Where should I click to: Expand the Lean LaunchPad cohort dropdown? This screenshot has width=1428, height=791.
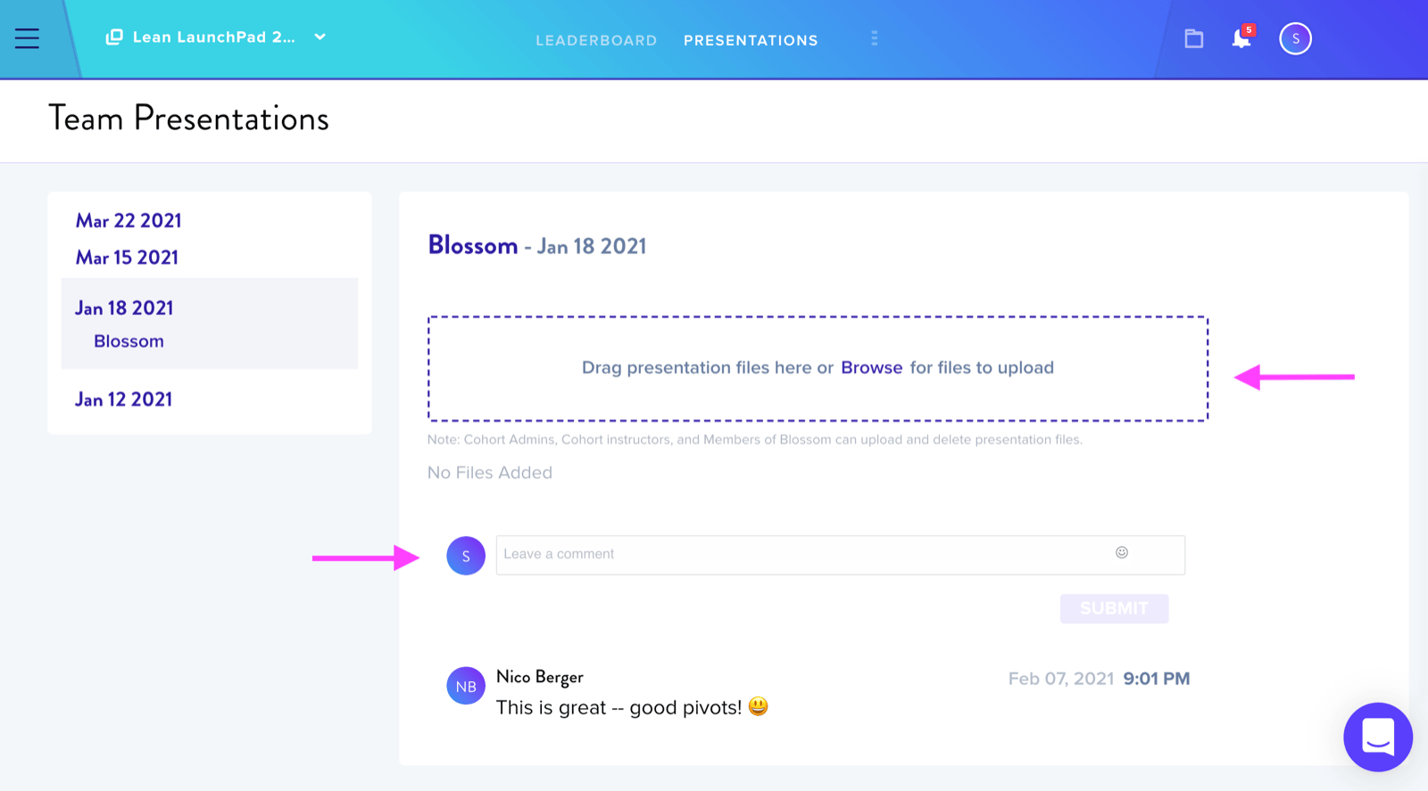(x=320, y=37)
